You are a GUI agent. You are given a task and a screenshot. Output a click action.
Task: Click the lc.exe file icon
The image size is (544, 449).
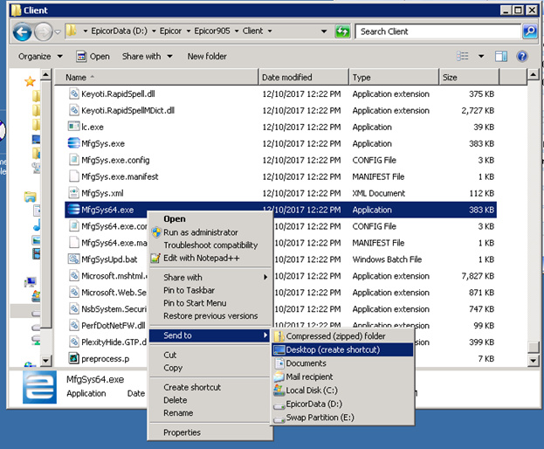(73, 127)
